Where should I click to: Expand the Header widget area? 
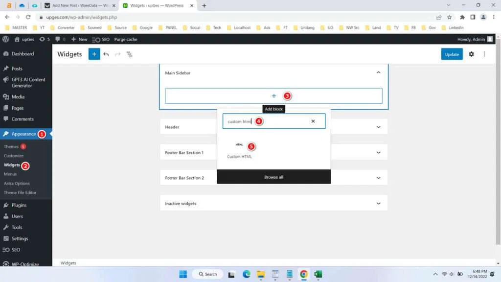point(378,126)
